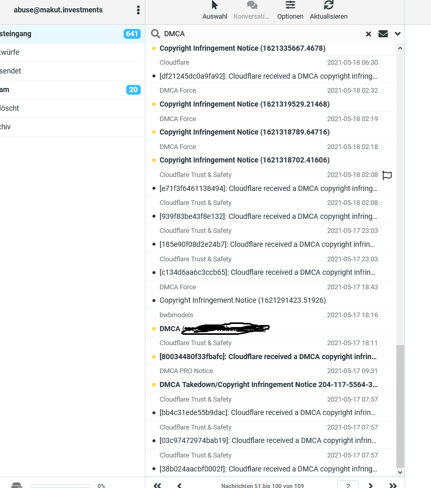Click the 0% quota usage bar

coord(61,486)
